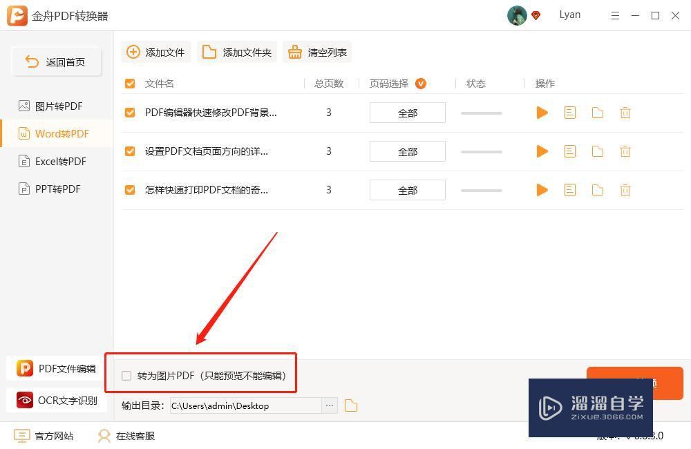Visit 官方网站 link
The height and width of the screenshot is (449, 691).
(x=44, y=436)
